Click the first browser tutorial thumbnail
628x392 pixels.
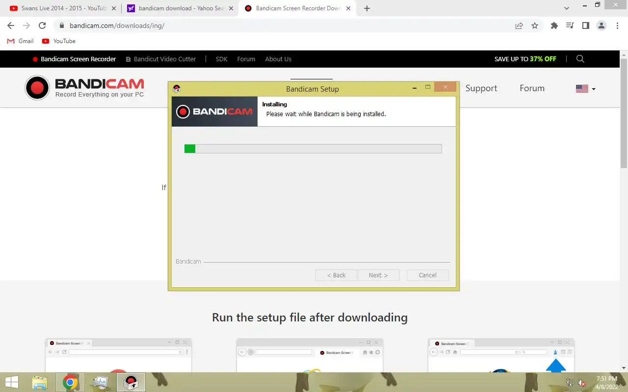118,355
